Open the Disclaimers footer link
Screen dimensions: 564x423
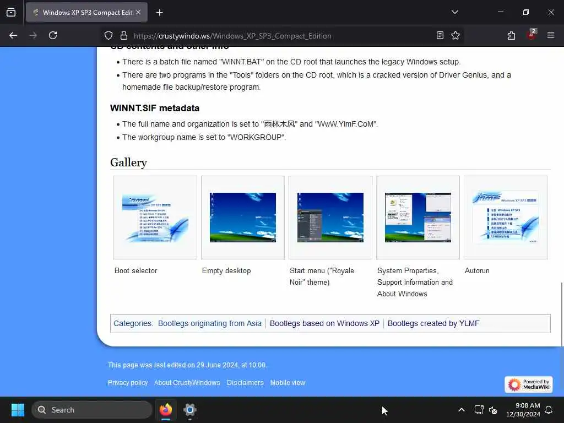pyautogui.click(x=245, y=383)
